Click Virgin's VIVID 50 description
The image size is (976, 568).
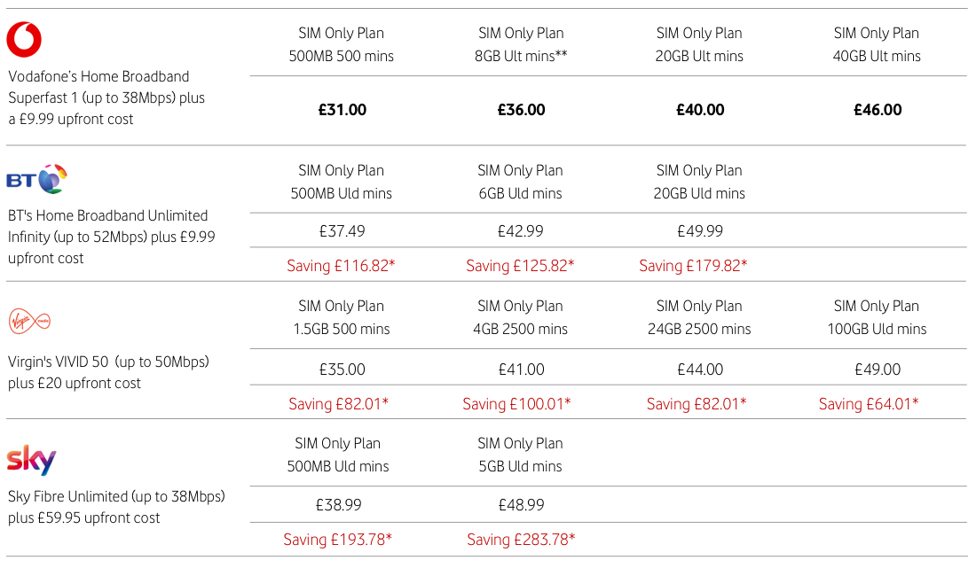coord(108,372)
